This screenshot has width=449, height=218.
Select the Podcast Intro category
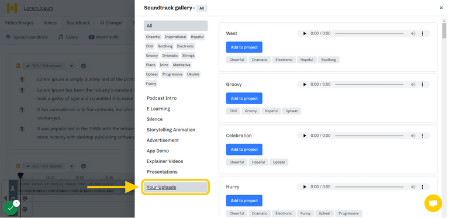[161, 98]
